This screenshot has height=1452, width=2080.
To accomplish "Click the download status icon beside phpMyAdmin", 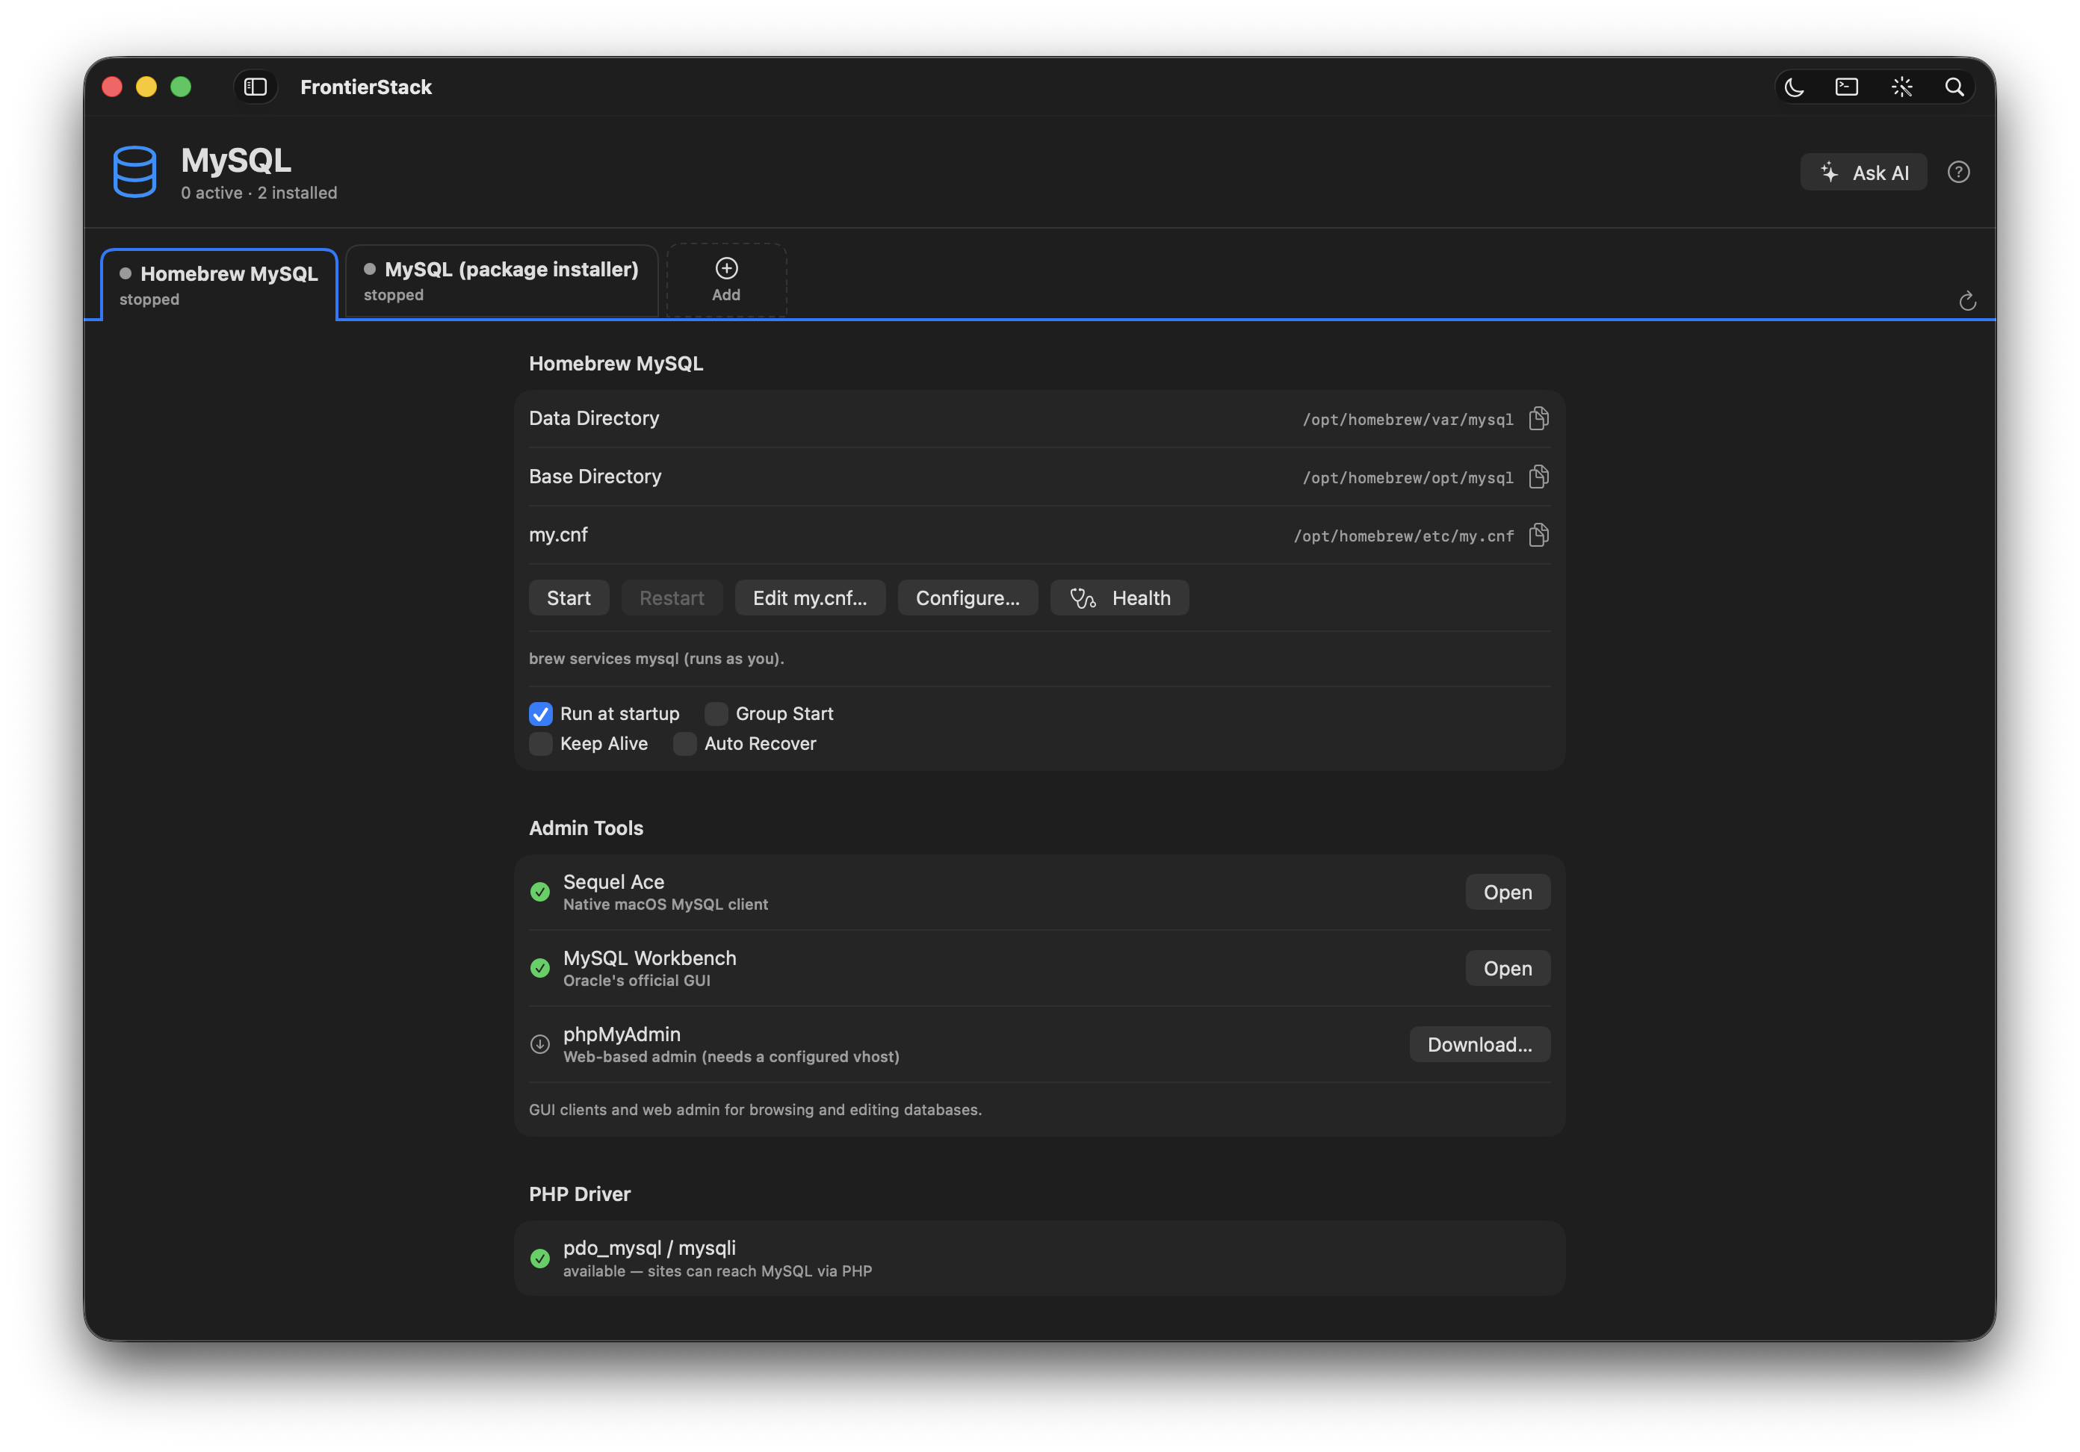I will tap(540, 1044).
